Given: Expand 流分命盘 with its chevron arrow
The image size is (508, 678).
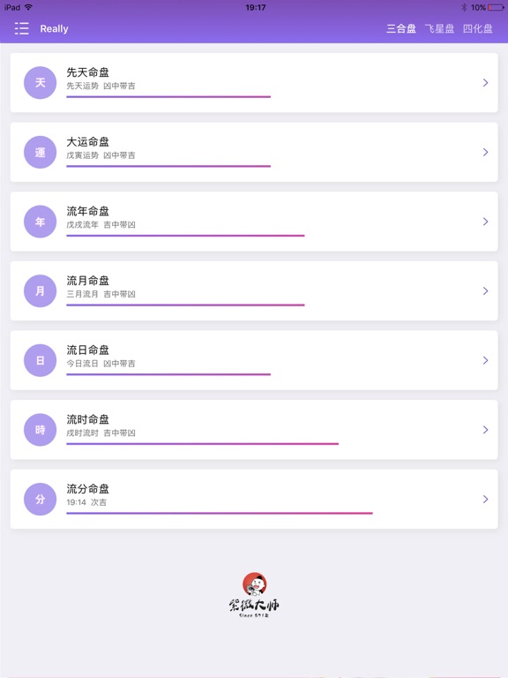Looking at the screenshot, I should (486, 499).
